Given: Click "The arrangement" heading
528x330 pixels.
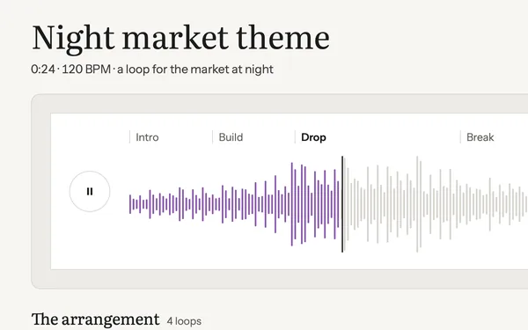Looking at the screenshot, I should pyautogui.click(x=95, y=319).
